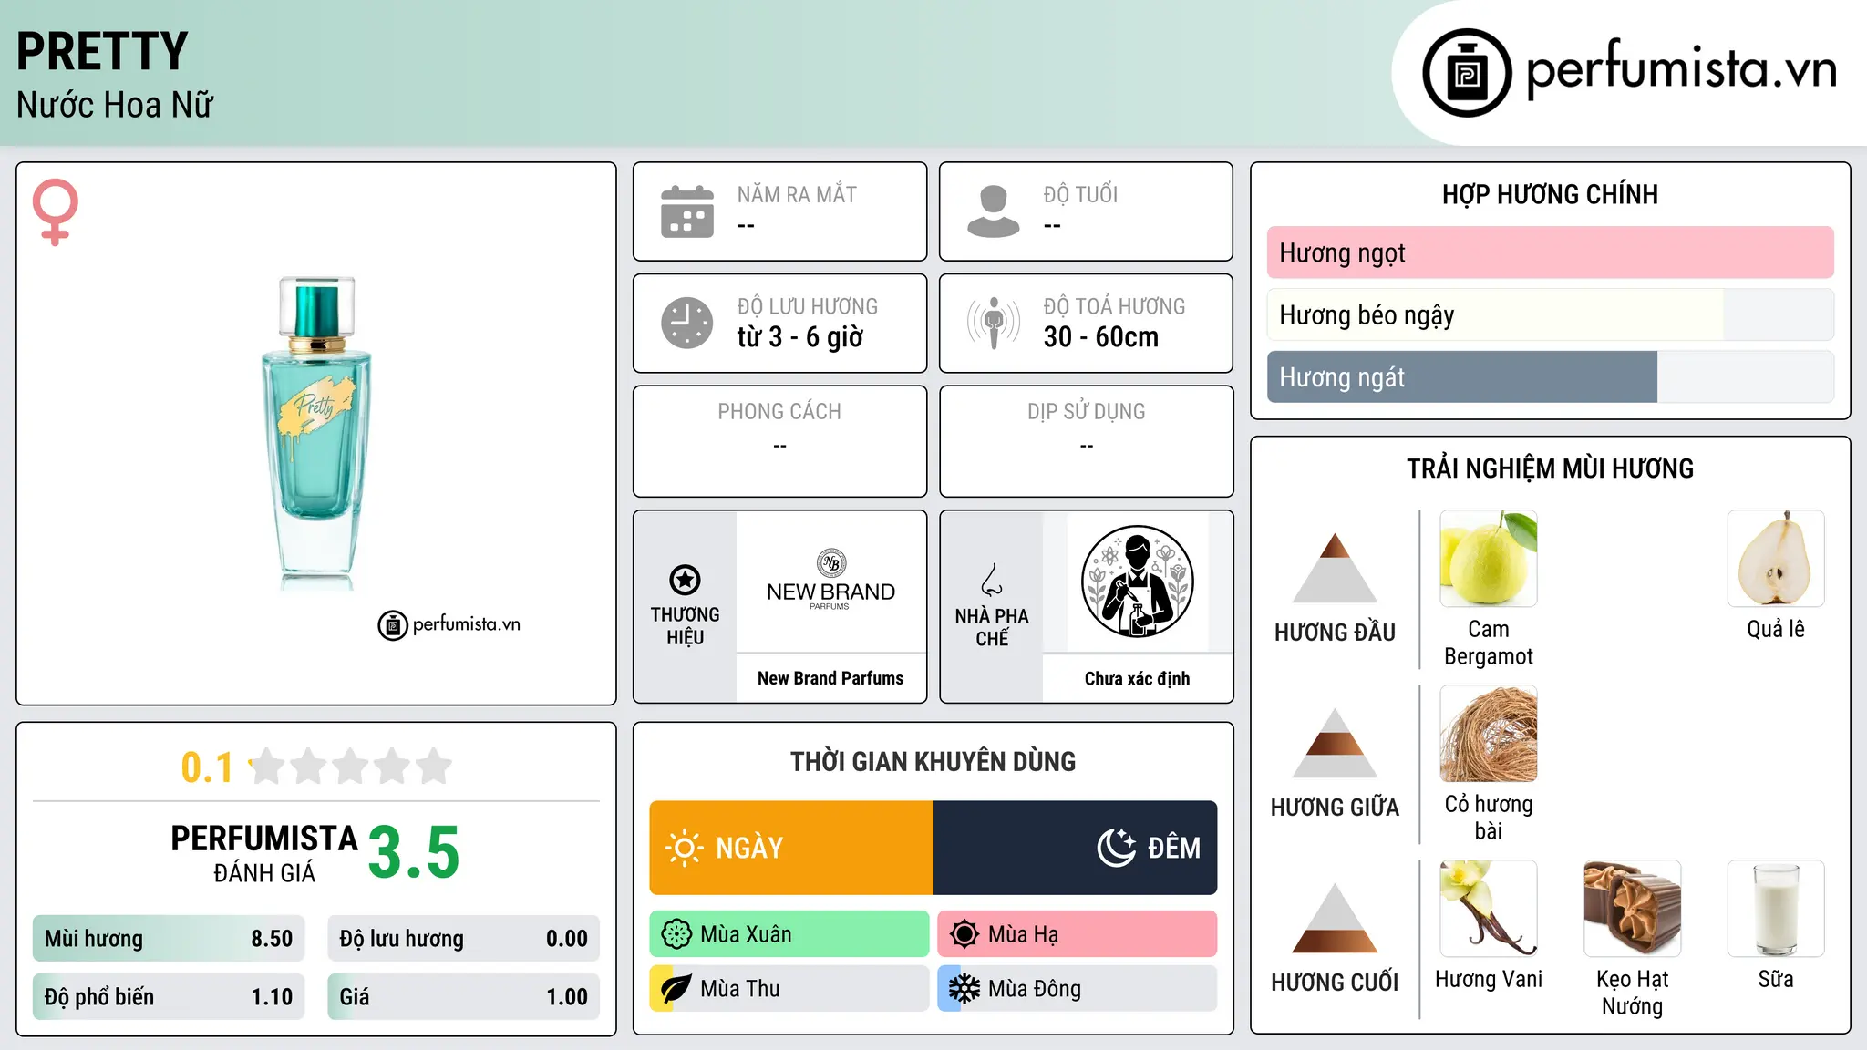Click the Hương ngát accord bar
Screen dimensions: 1867x1050
coord(1550,376)
